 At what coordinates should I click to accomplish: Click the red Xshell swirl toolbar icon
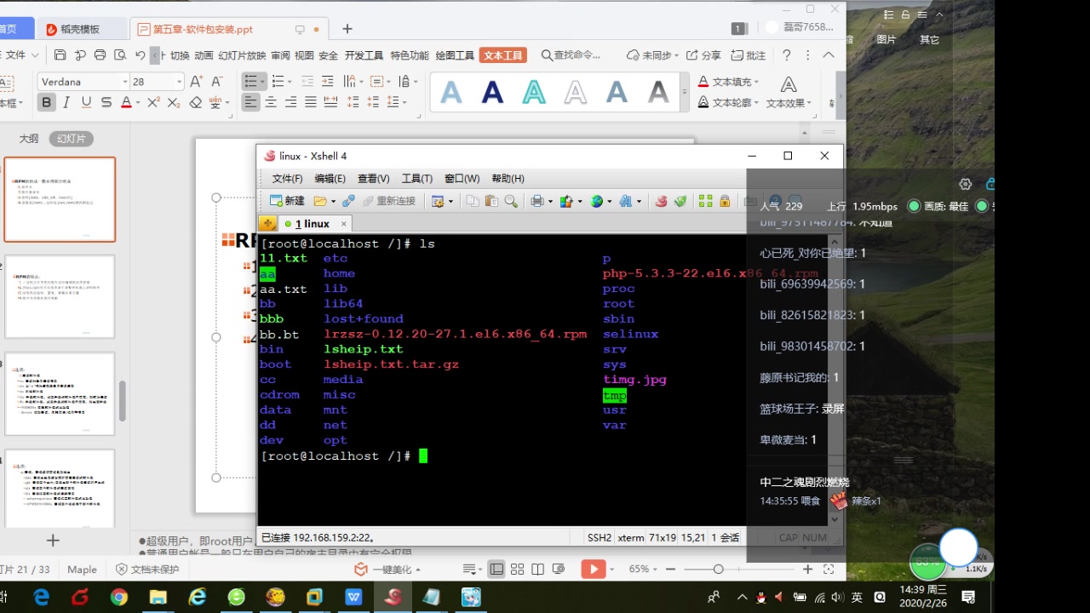[x=661, y=201]
